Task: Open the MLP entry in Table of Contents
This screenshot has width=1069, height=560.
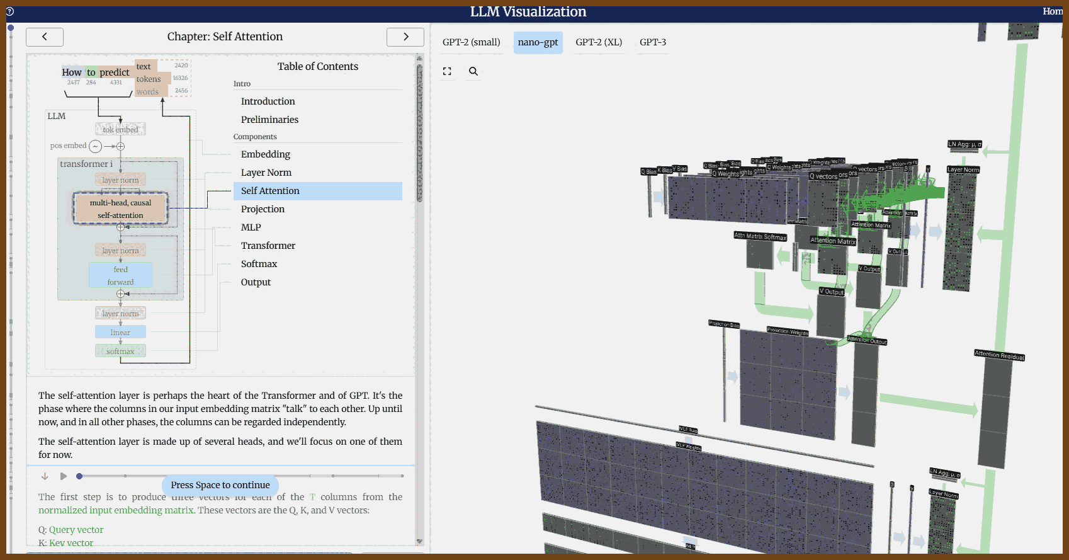Action: coord(251,227)
